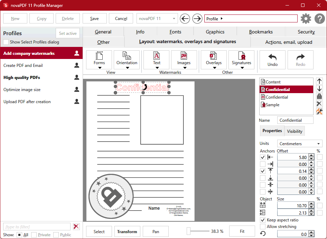Screen dimensions: 327x239
Task: Open the Bookmarks tab
Action: pyautogui.click(x=261, y=32)
